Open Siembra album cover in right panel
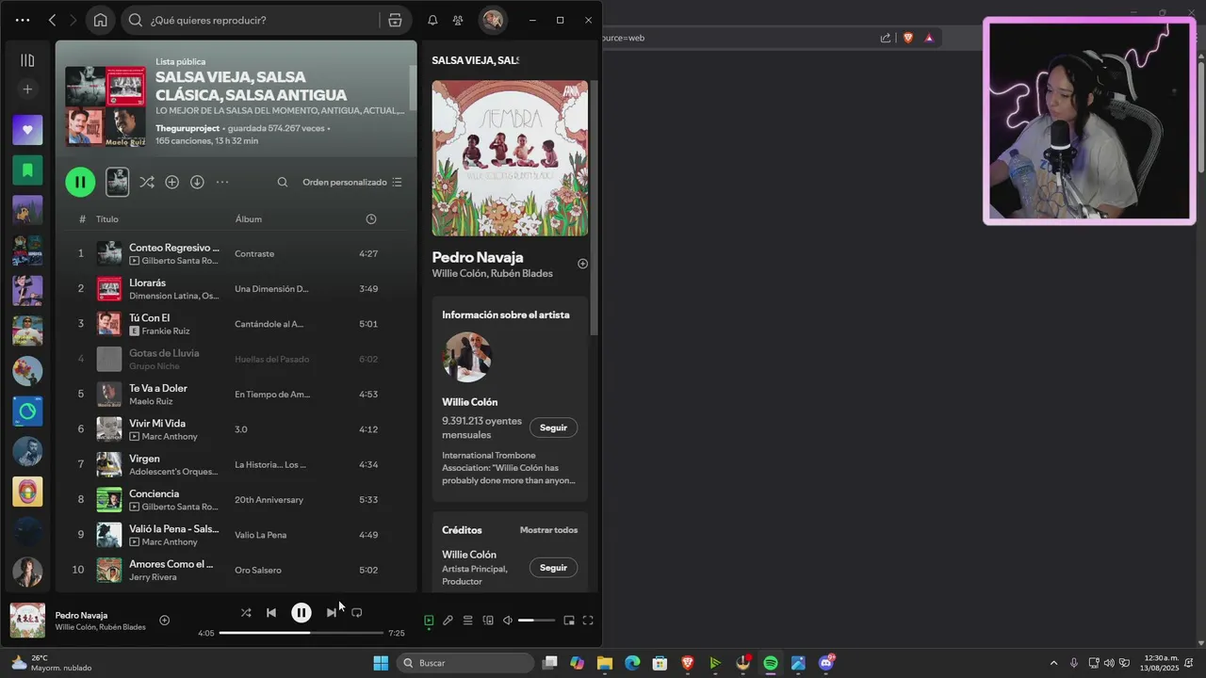This screenshot has width=1206, height=678. click(510, 158)
